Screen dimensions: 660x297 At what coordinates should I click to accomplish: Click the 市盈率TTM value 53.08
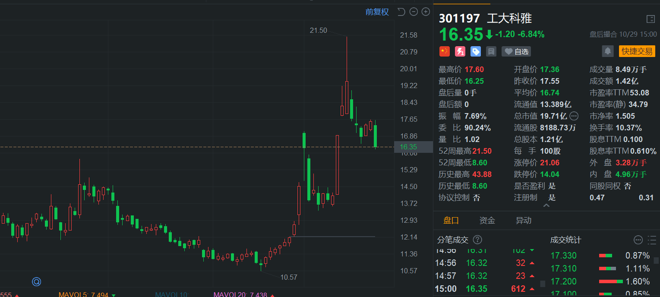[639, 93]
